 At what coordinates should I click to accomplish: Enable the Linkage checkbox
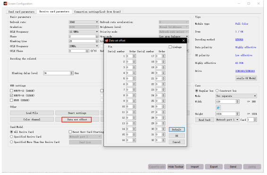coord(170,47)
